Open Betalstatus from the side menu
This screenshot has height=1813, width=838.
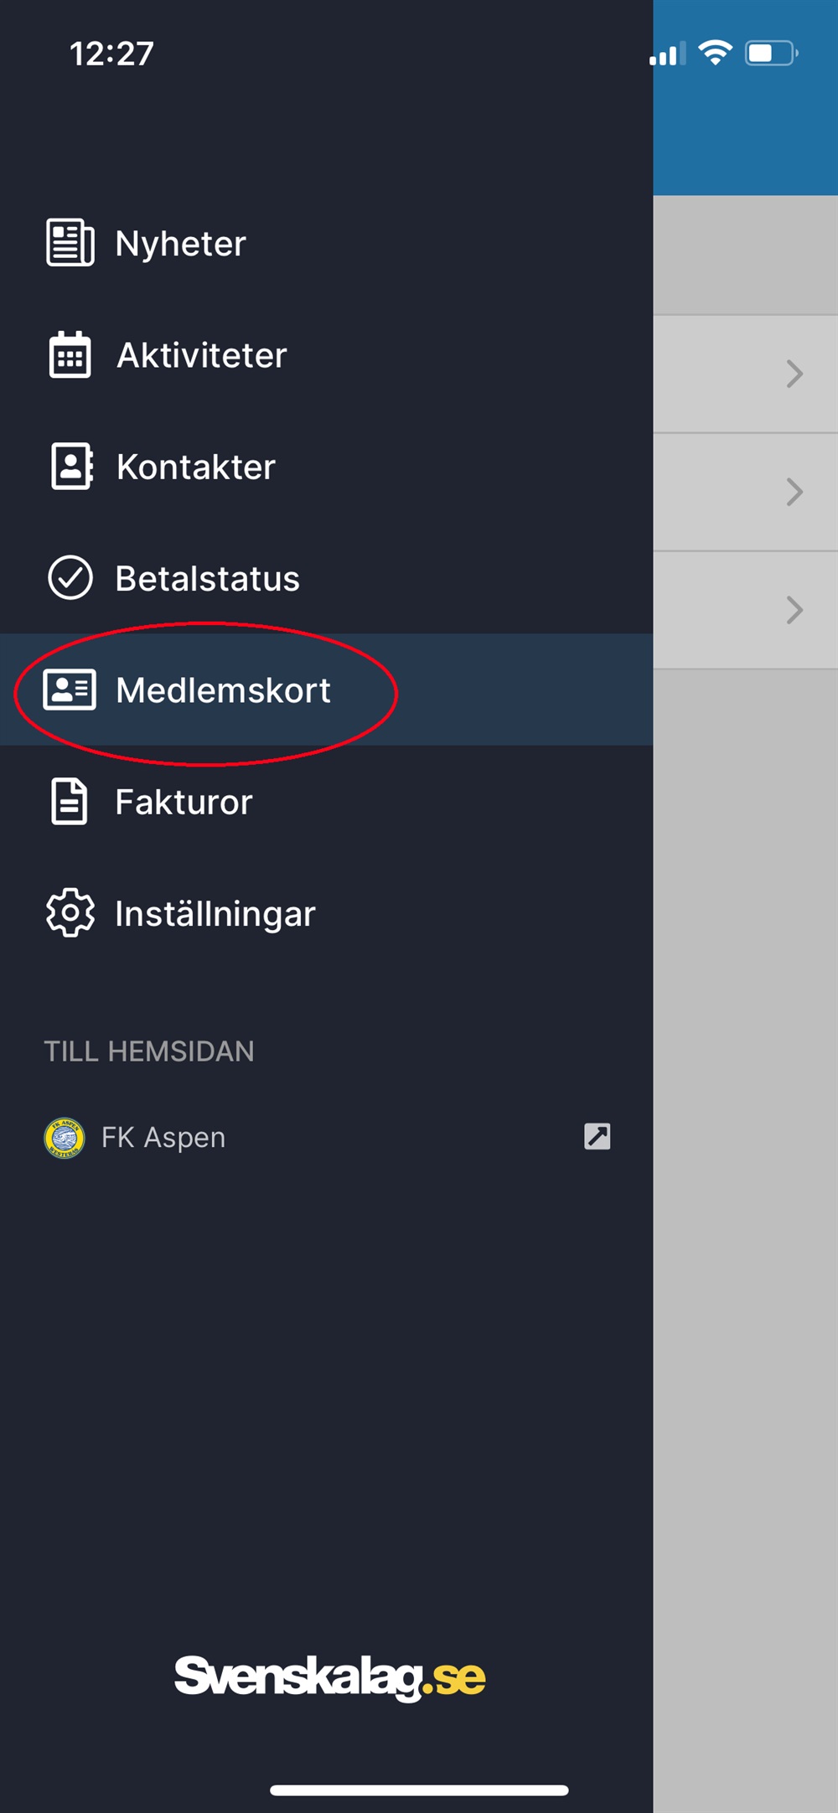click(326, 578)
